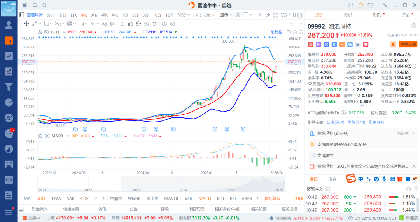Open 认股(262) warrants link
This screenshot has width=420, height=222.
pyautogui.click(x=335, y=122)
